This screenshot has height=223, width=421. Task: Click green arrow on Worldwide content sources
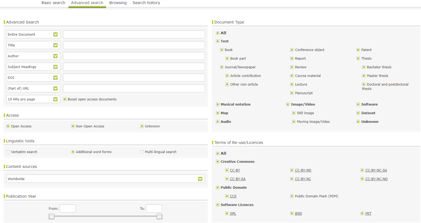pos(200,179)
